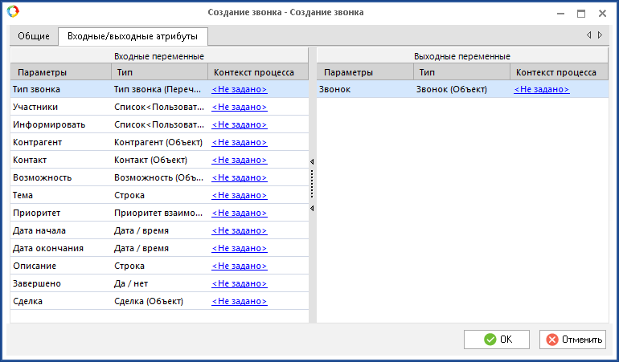Click the Отменить button

pyautogui.click(x=572, y=340)
